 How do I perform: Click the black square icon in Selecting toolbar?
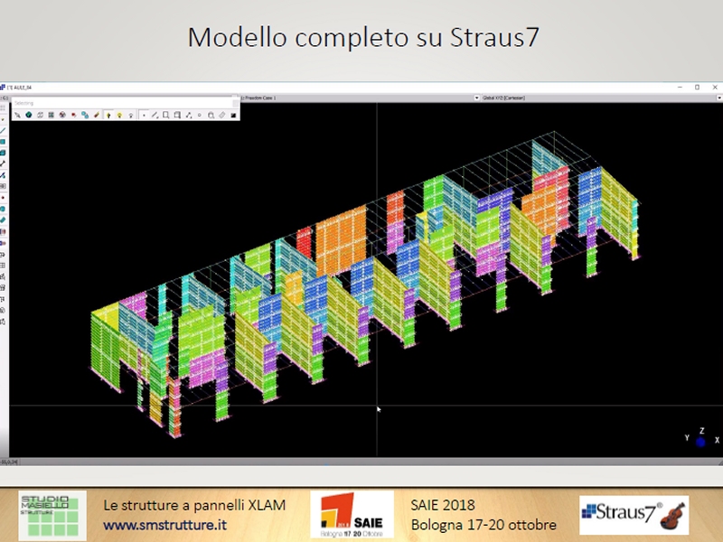(234, 116)
